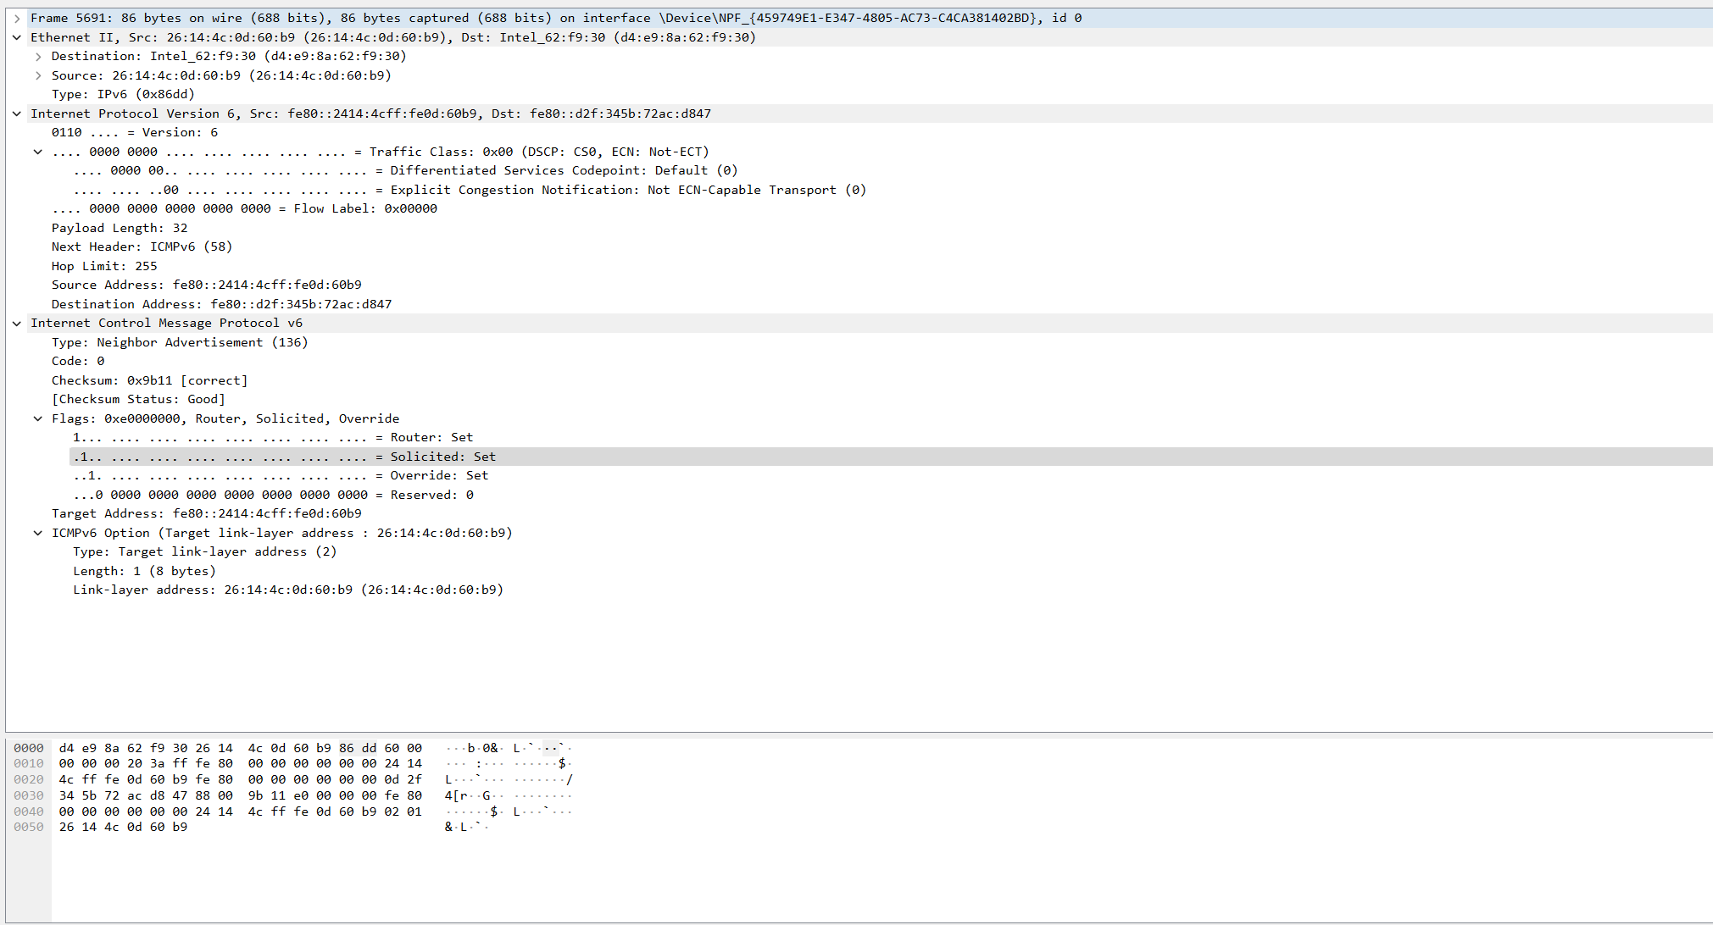Image resolution: width=1713 pixels, height=925 pixels.
Task: Click the highlighted 86 dd hex bytes
Action: [358, 748]
